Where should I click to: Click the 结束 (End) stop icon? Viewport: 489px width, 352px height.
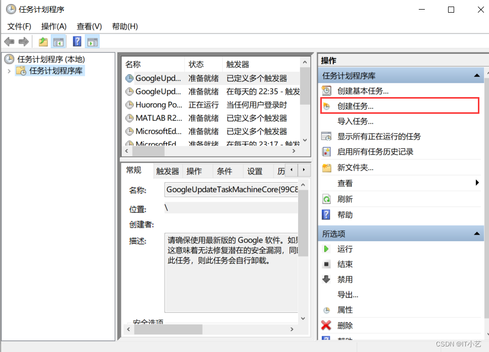[x=327, y=264]
